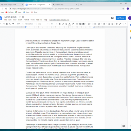Screen dimensions: 131x131
Task: Open the Help menu
Action: coord(46,20)
